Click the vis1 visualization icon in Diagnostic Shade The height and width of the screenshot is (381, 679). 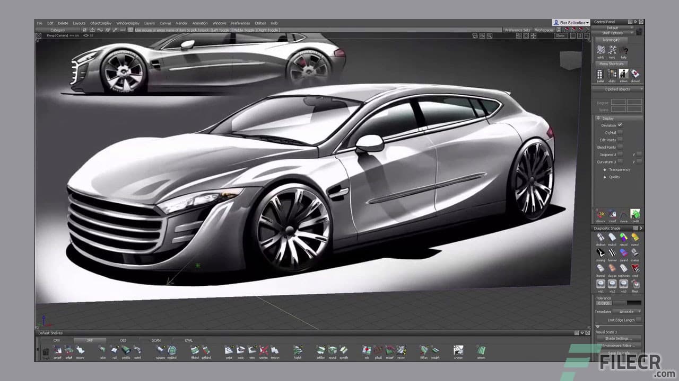coord(600,284)
